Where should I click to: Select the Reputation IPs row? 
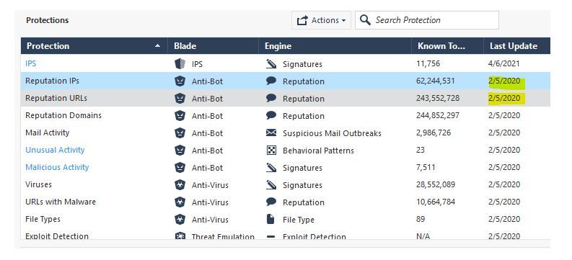[285, 81]
